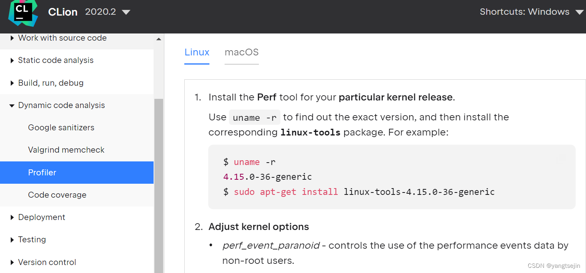586x273 pixels.
Task: Expand the Work with source code section
Action: 62,38
